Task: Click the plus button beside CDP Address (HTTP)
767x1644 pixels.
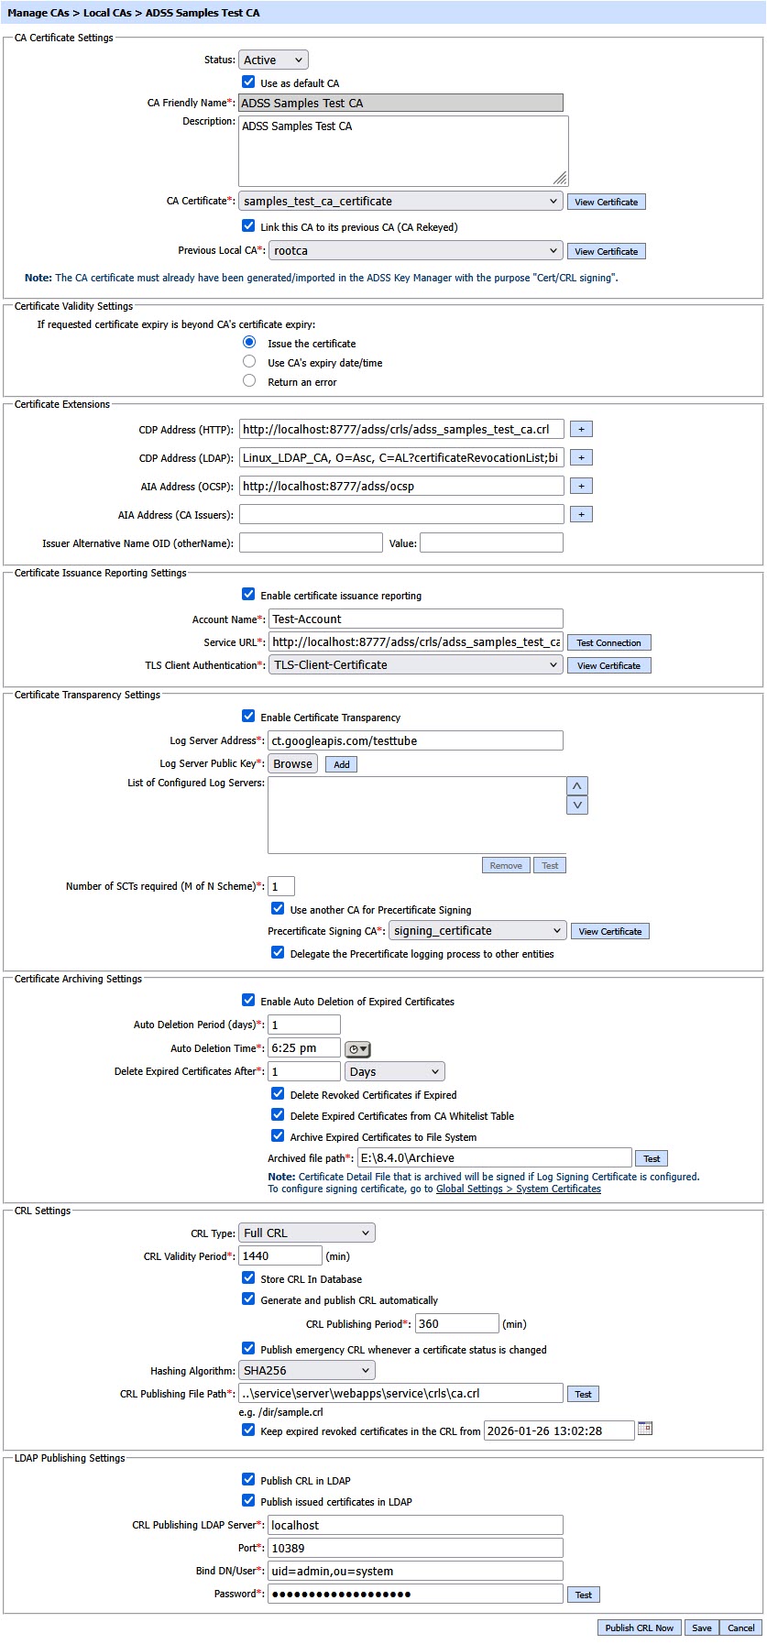Action: (581, 429)
